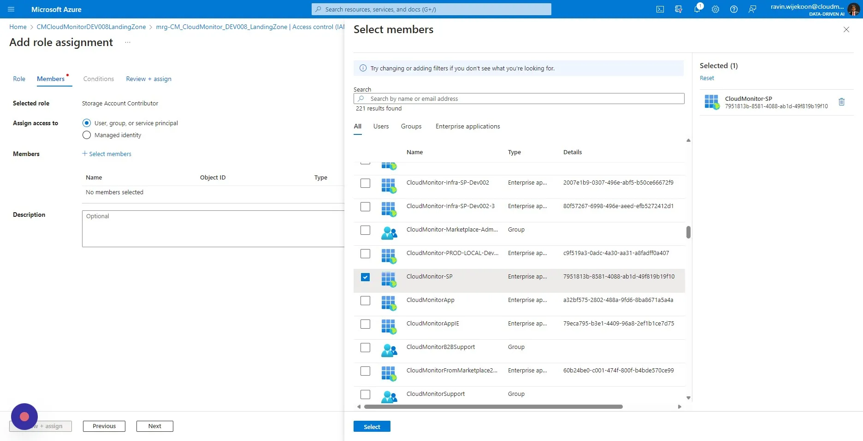
Task: Open the Help question mark icon
Action: pyautogui.click(x=734, y=9)
